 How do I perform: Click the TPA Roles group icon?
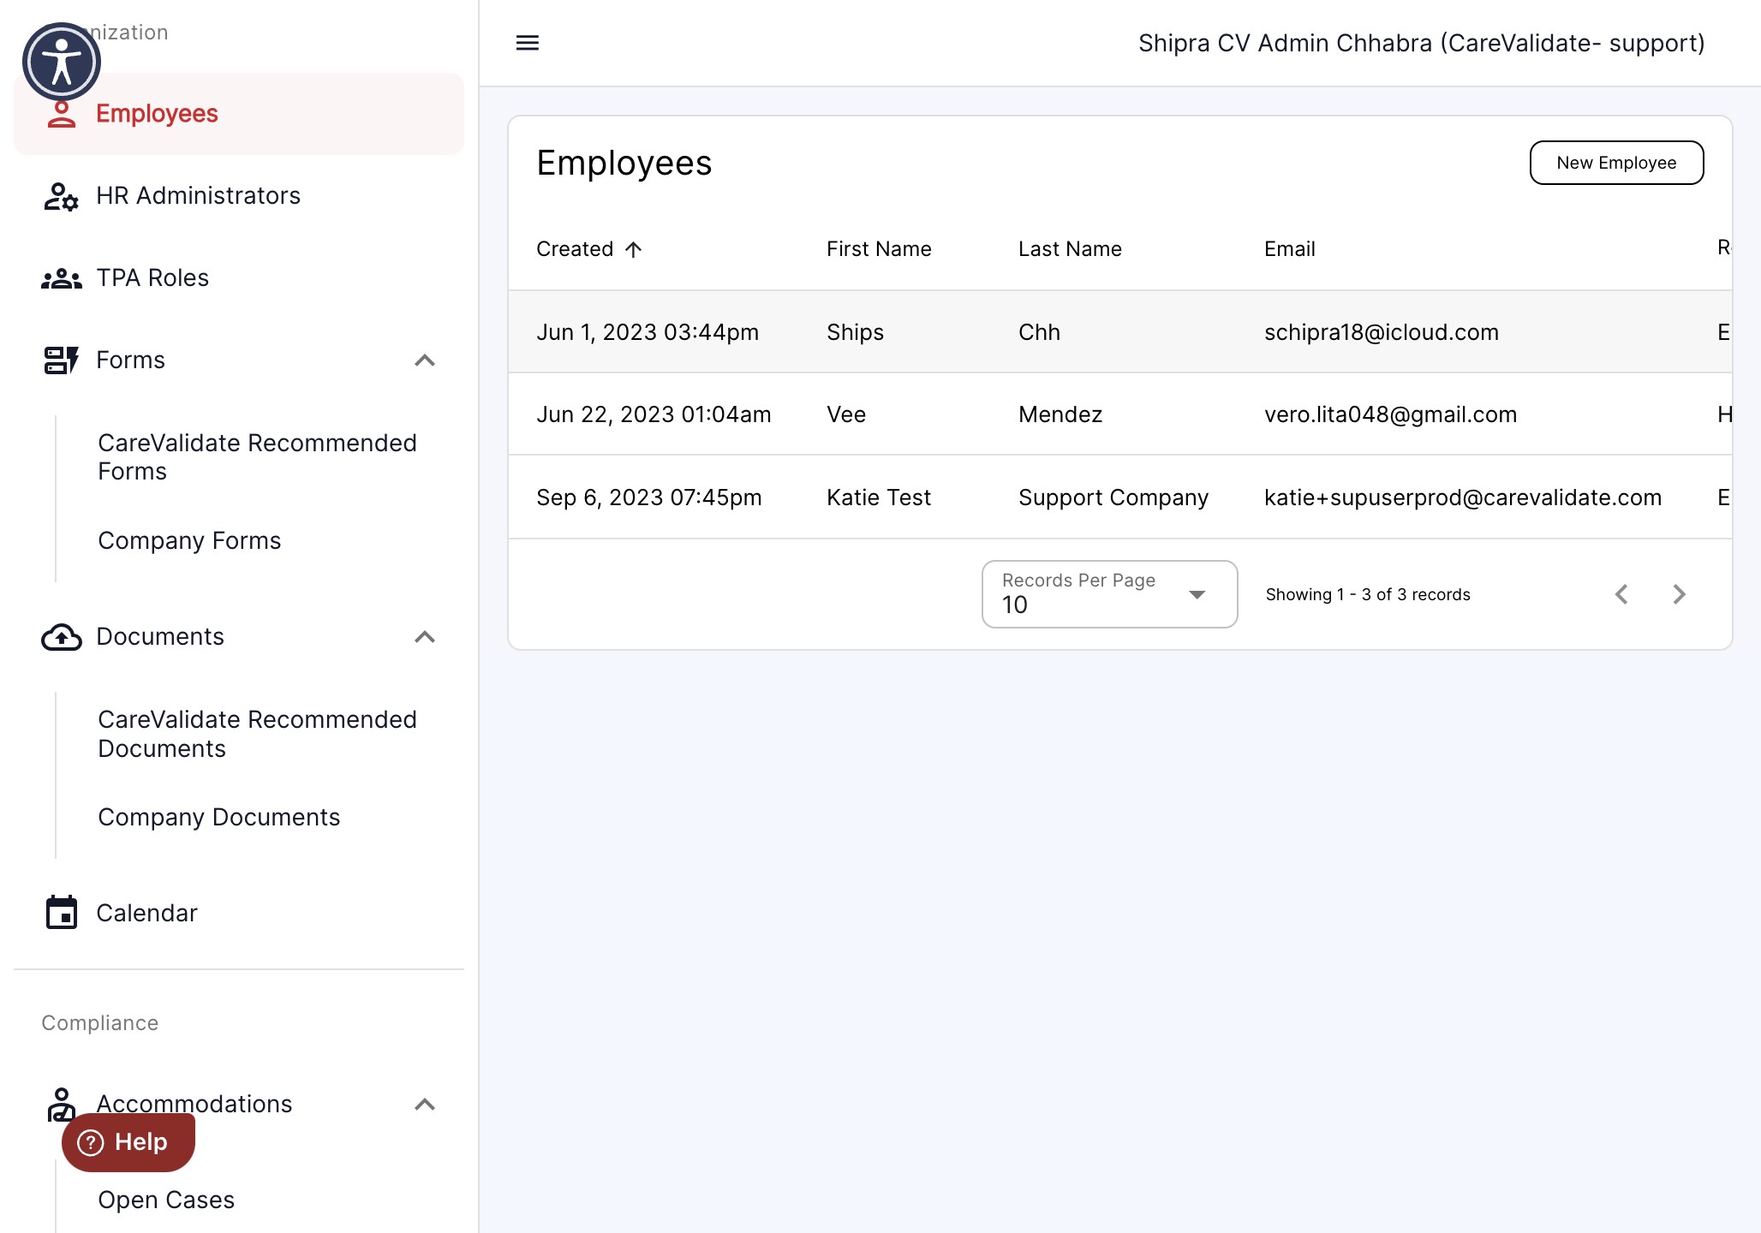62,278
